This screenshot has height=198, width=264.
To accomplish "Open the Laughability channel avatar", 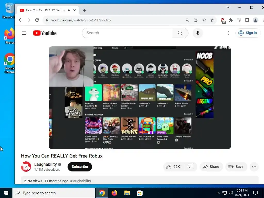I will coord(26,167).
